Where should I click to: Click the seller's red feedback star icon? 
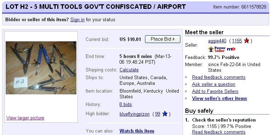pyautogui.click(x=247, y=41)
